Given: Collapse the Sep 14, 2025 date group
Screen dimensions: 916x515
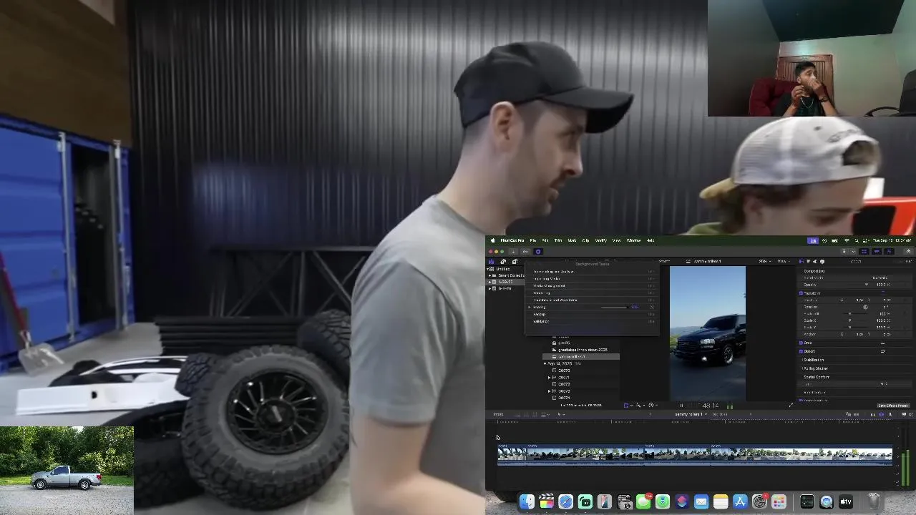Looking at the screenshot, I should pos(545,363).
